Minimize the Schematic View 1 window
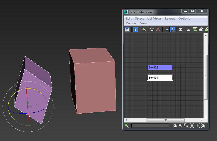The width and height of the screenshot is (217, 141). coord(185,11)
